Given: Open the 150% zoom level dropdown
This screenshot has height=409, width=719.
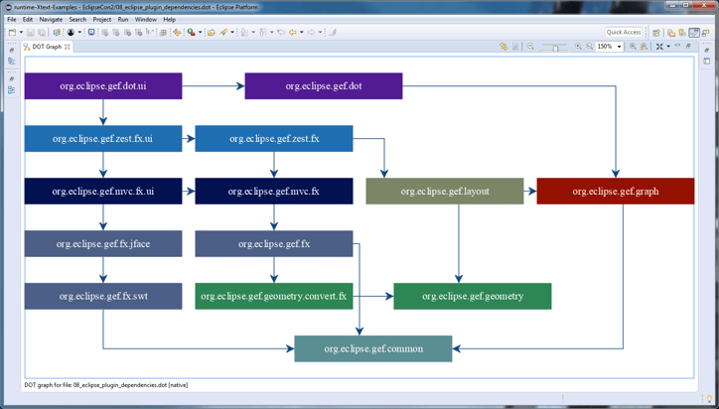Looking at the screenshot, I should pos(619,47).
